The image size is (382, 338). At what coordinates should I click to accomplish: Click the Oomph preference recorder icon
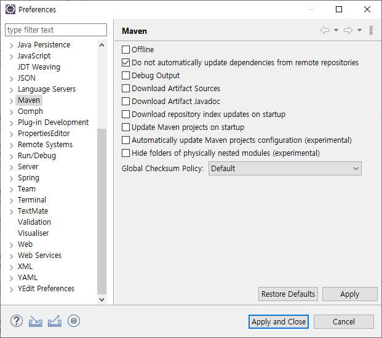pos(74,321)
